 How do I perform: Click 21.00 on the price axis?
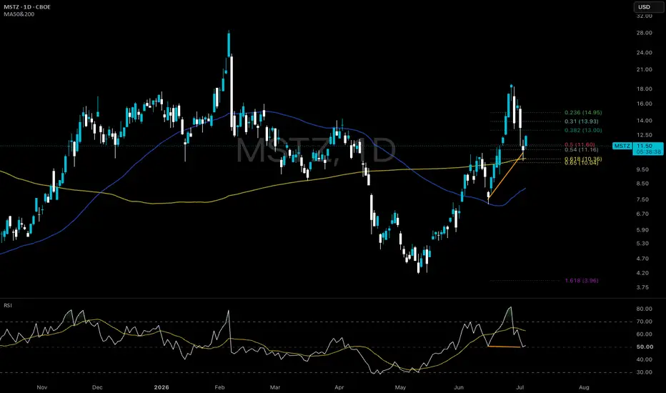tap(645, 70)
